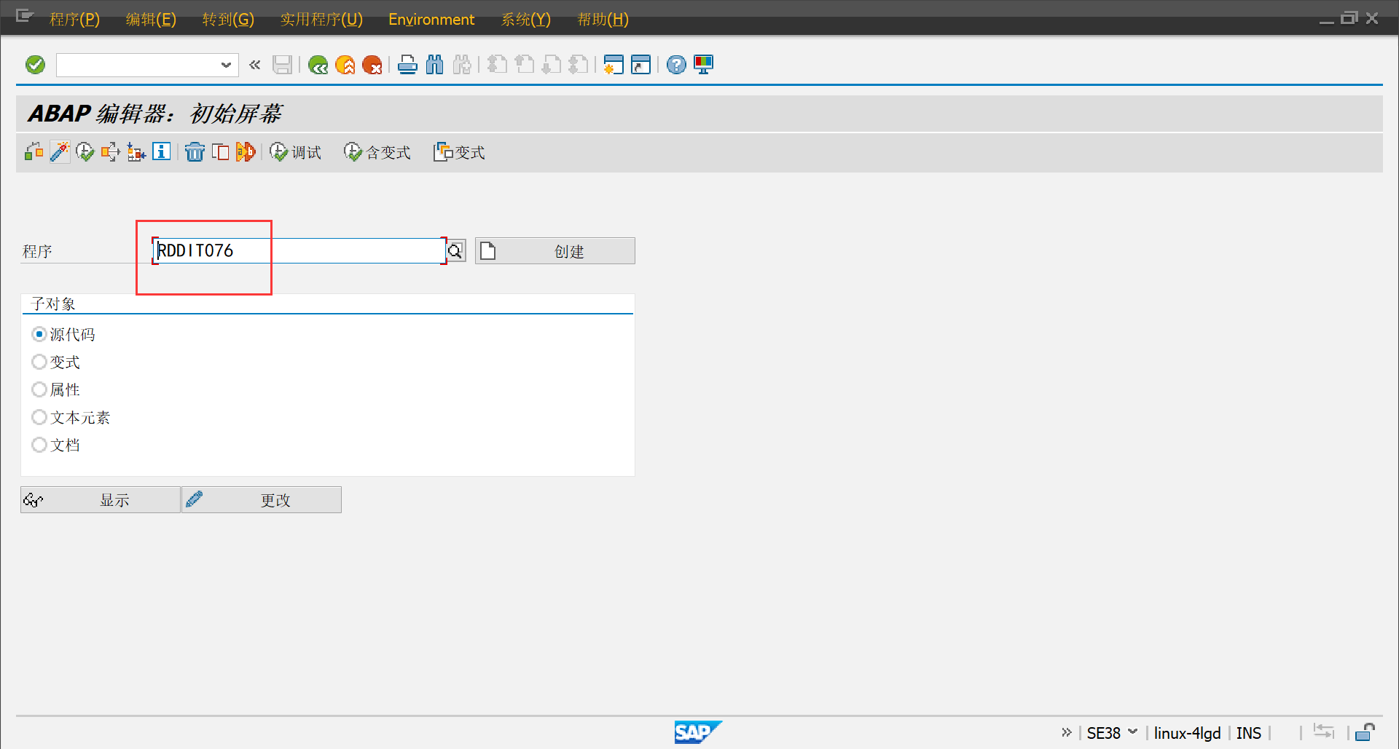Click the red Cancel icon
This screenshot has width=1399, height=749.
pyautogui.click(x=372, y=65)
